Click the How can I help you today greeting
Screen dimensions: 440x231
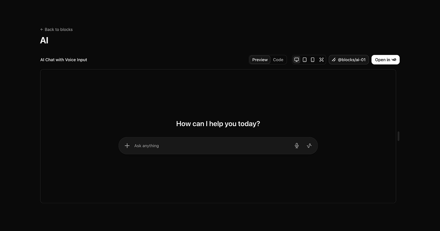click(x=218, y=124)
